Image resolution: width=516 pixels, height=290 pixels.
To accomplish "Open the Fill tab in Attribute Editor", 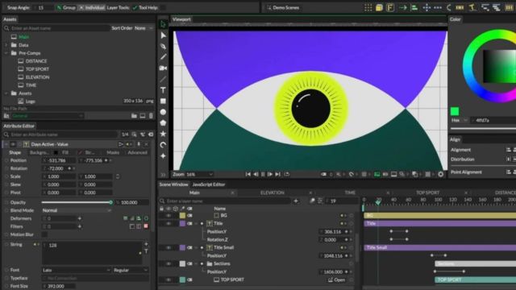I will (x=65, y=152).
